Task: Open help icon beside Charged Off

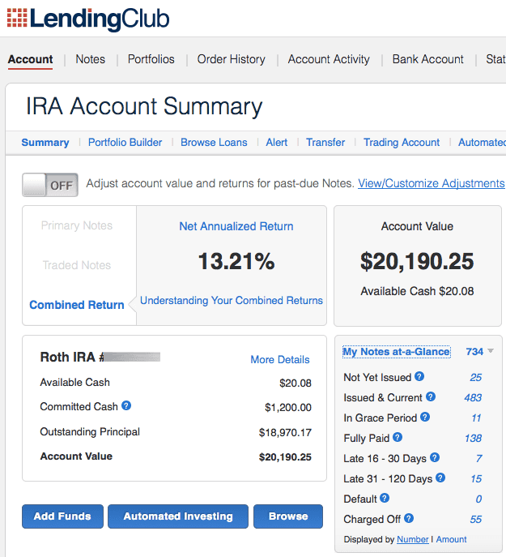Action: [409, 518]
